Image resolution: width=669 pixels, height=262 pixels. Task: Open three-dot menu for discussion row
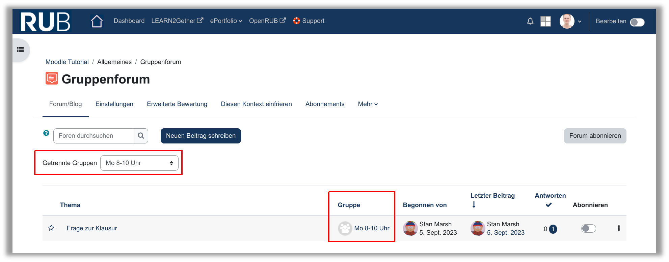pos(619,228)
